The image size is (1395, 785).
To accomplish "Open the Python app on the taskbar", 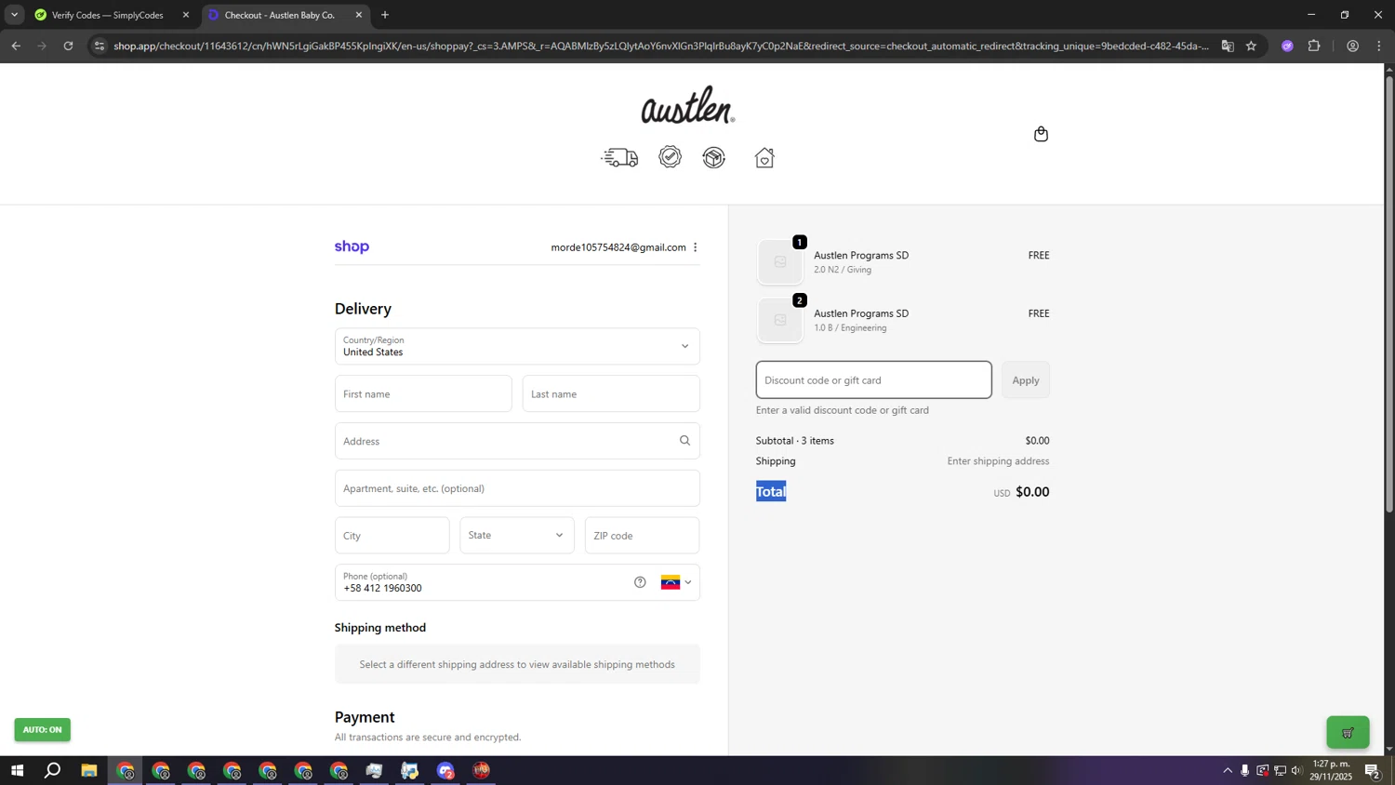I will [x=410, y=770].
